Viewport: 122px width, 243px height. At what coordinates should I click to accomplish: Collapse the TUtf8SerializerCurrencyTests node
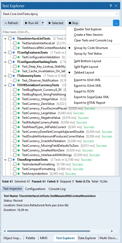(x=5, y=85)
